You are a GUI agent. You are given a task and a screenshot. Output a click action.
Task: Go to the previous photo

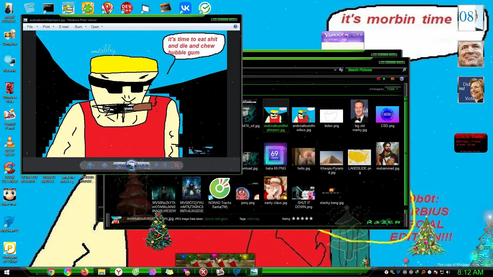[119, 165]
